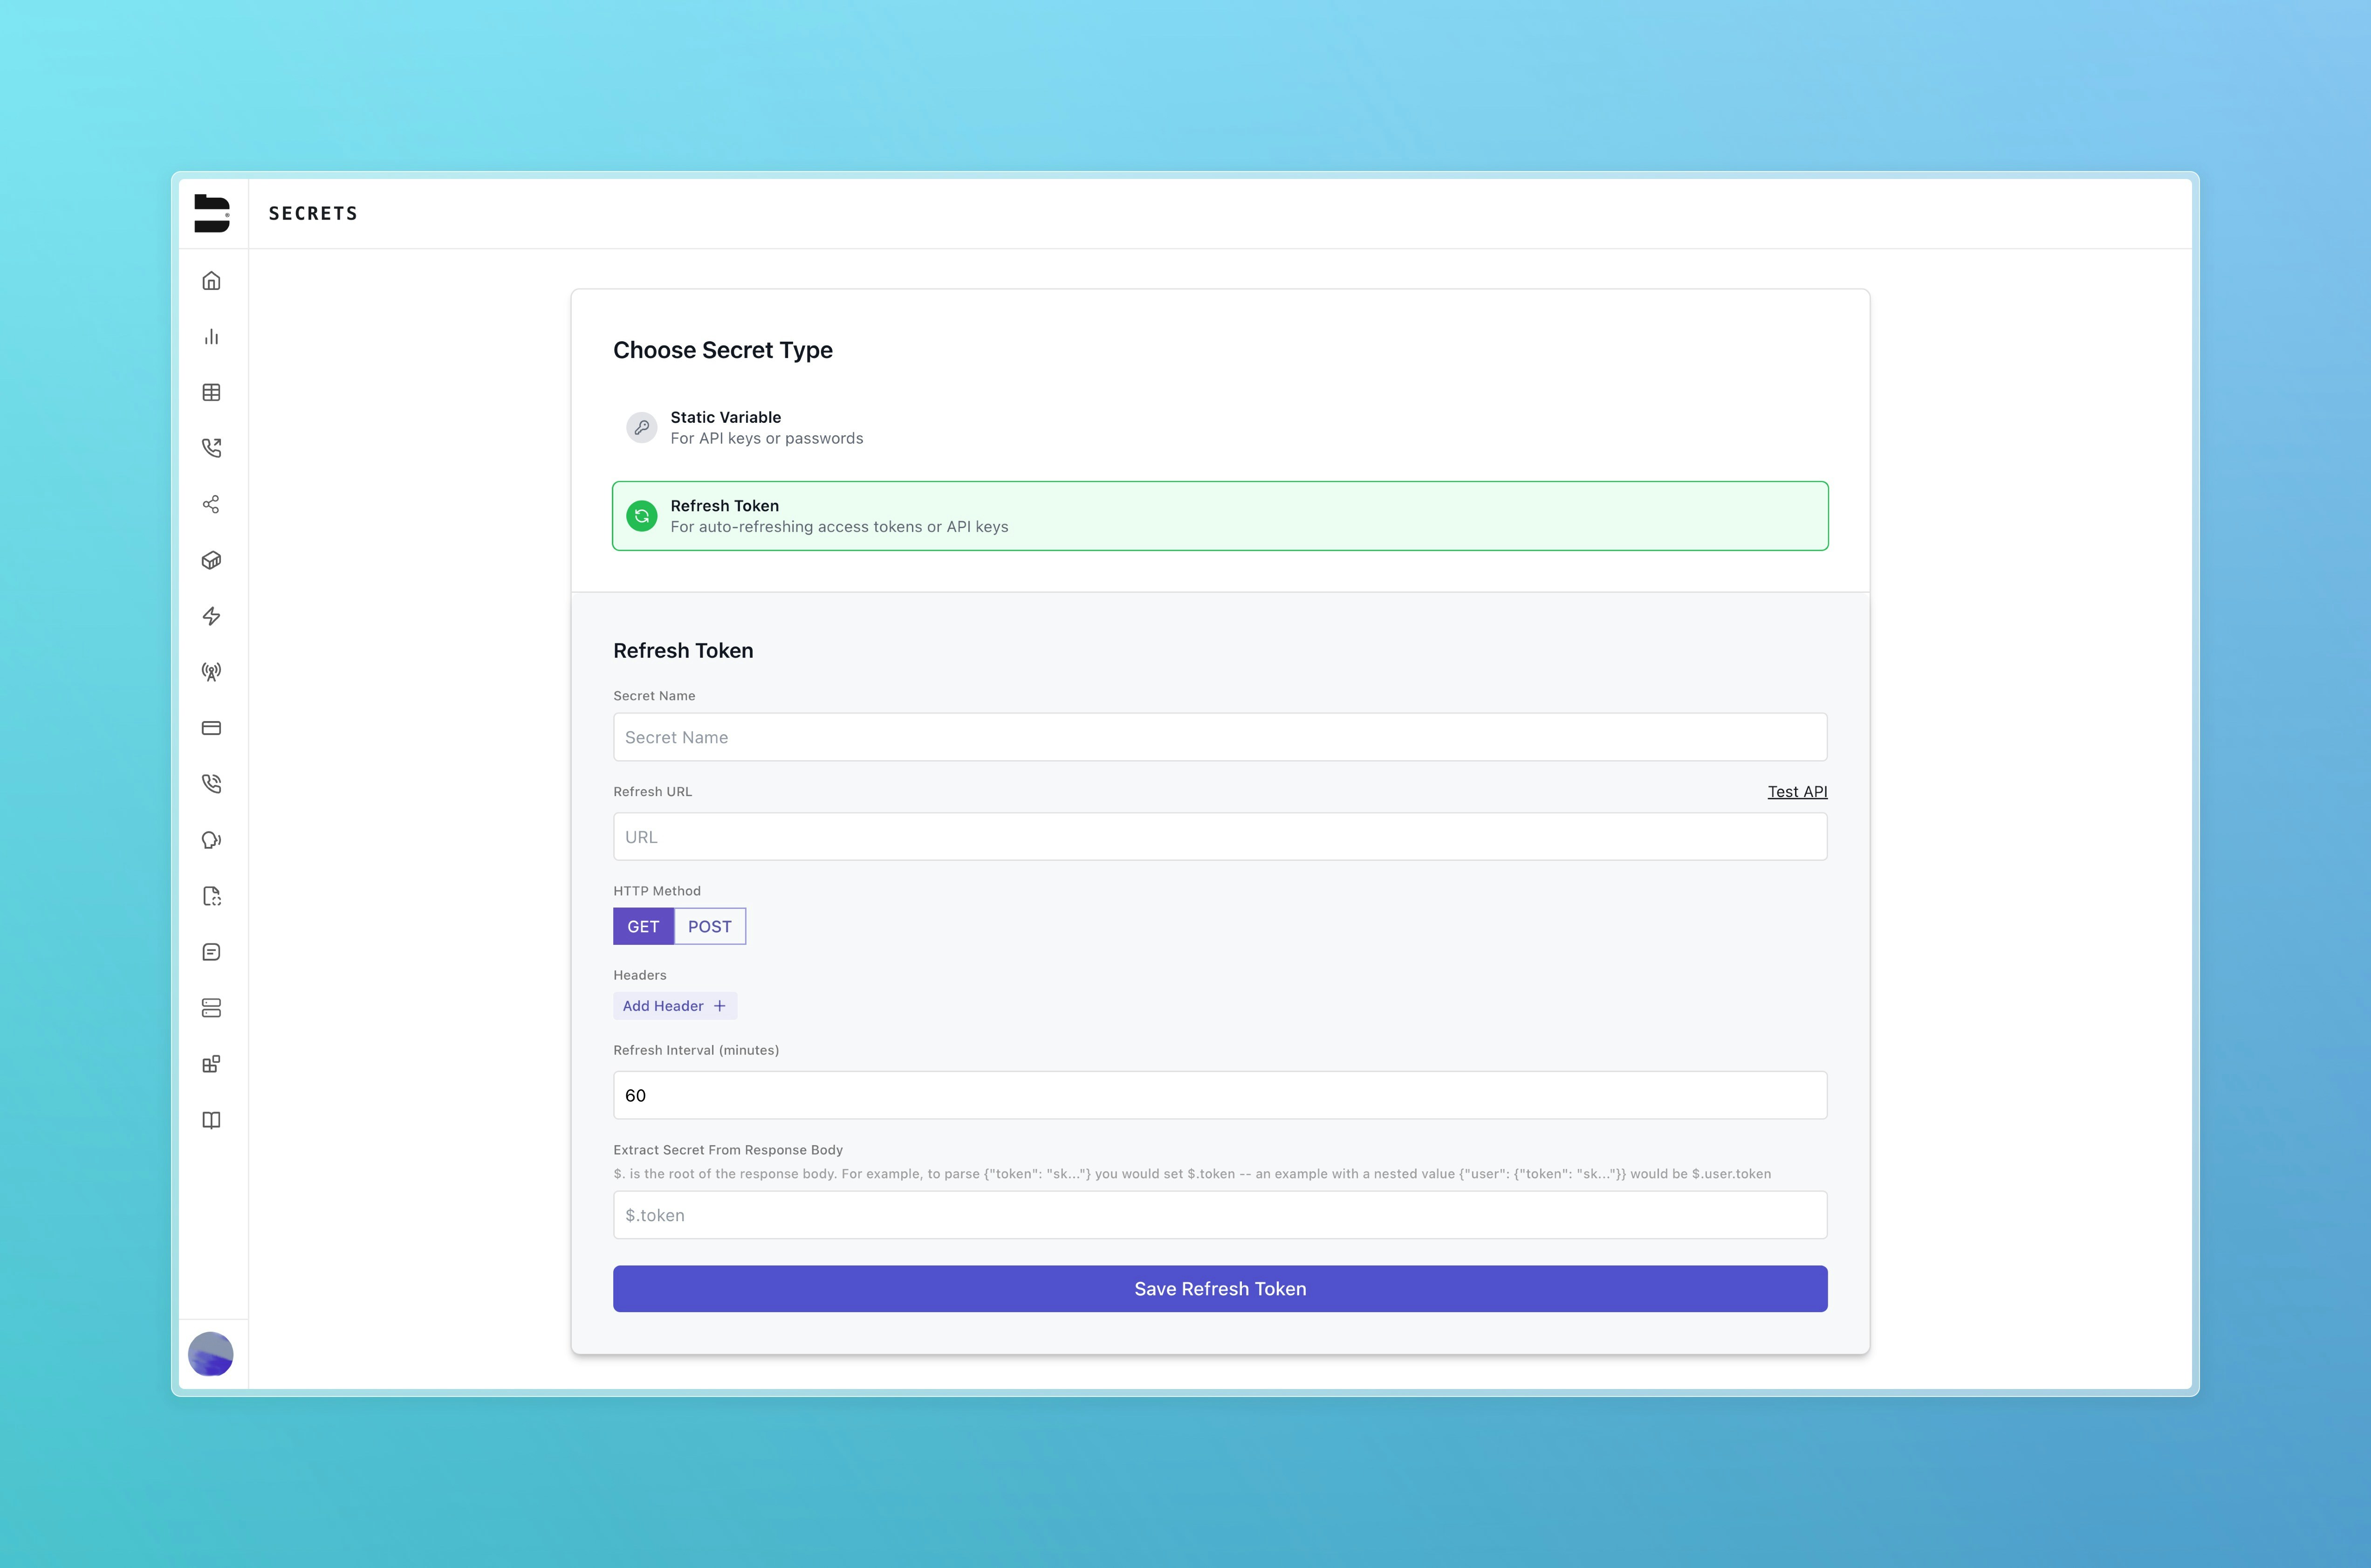2371x1568 pixels.
Task: Open the home icon in sidebar
Action: click(211, 281)
